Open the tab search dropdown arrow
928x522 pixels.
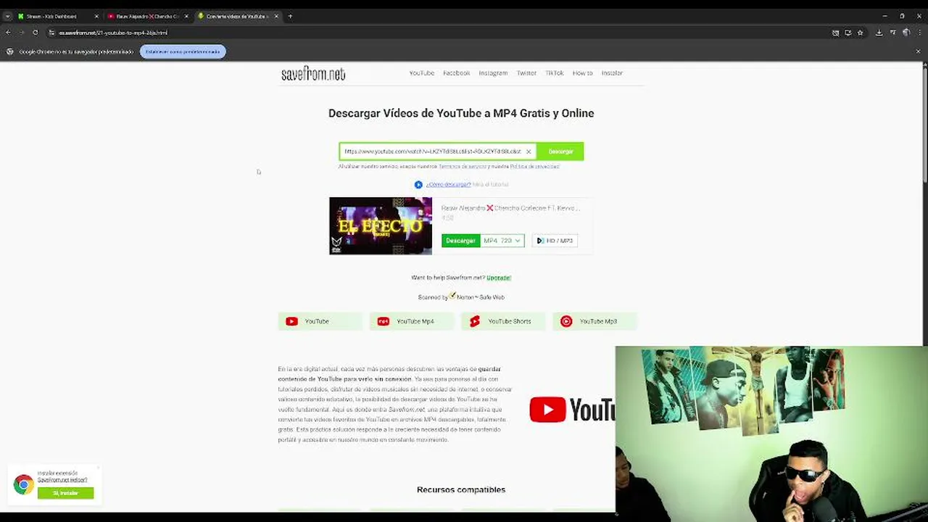point(7,16)
